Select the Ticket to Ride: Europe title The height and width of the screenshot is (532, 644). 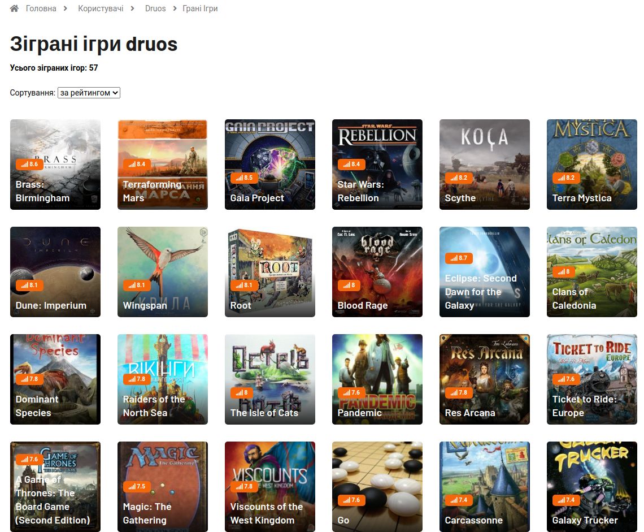point(585,406)
